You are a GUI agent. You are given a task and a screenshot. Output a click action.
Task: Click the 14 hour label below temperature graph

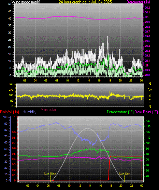[x=90, y=186]
